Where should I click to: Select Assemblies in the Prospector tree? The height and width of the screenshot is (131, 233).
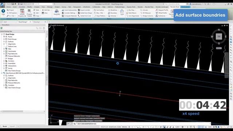click(12, 63)
